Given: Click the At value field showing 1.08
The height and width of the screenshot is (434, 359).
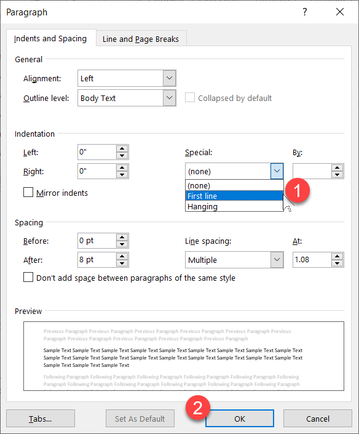Looking at the screenshot, I should click(x=312, y=260).
